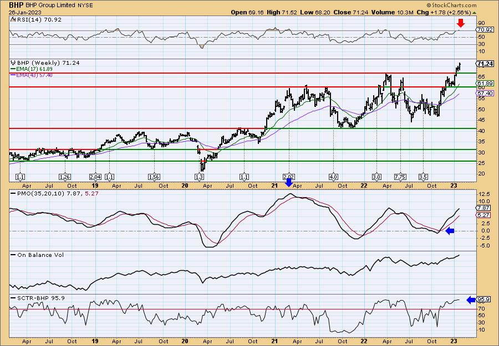
Task: Click the NYSE exchange label
Action: 84,6
